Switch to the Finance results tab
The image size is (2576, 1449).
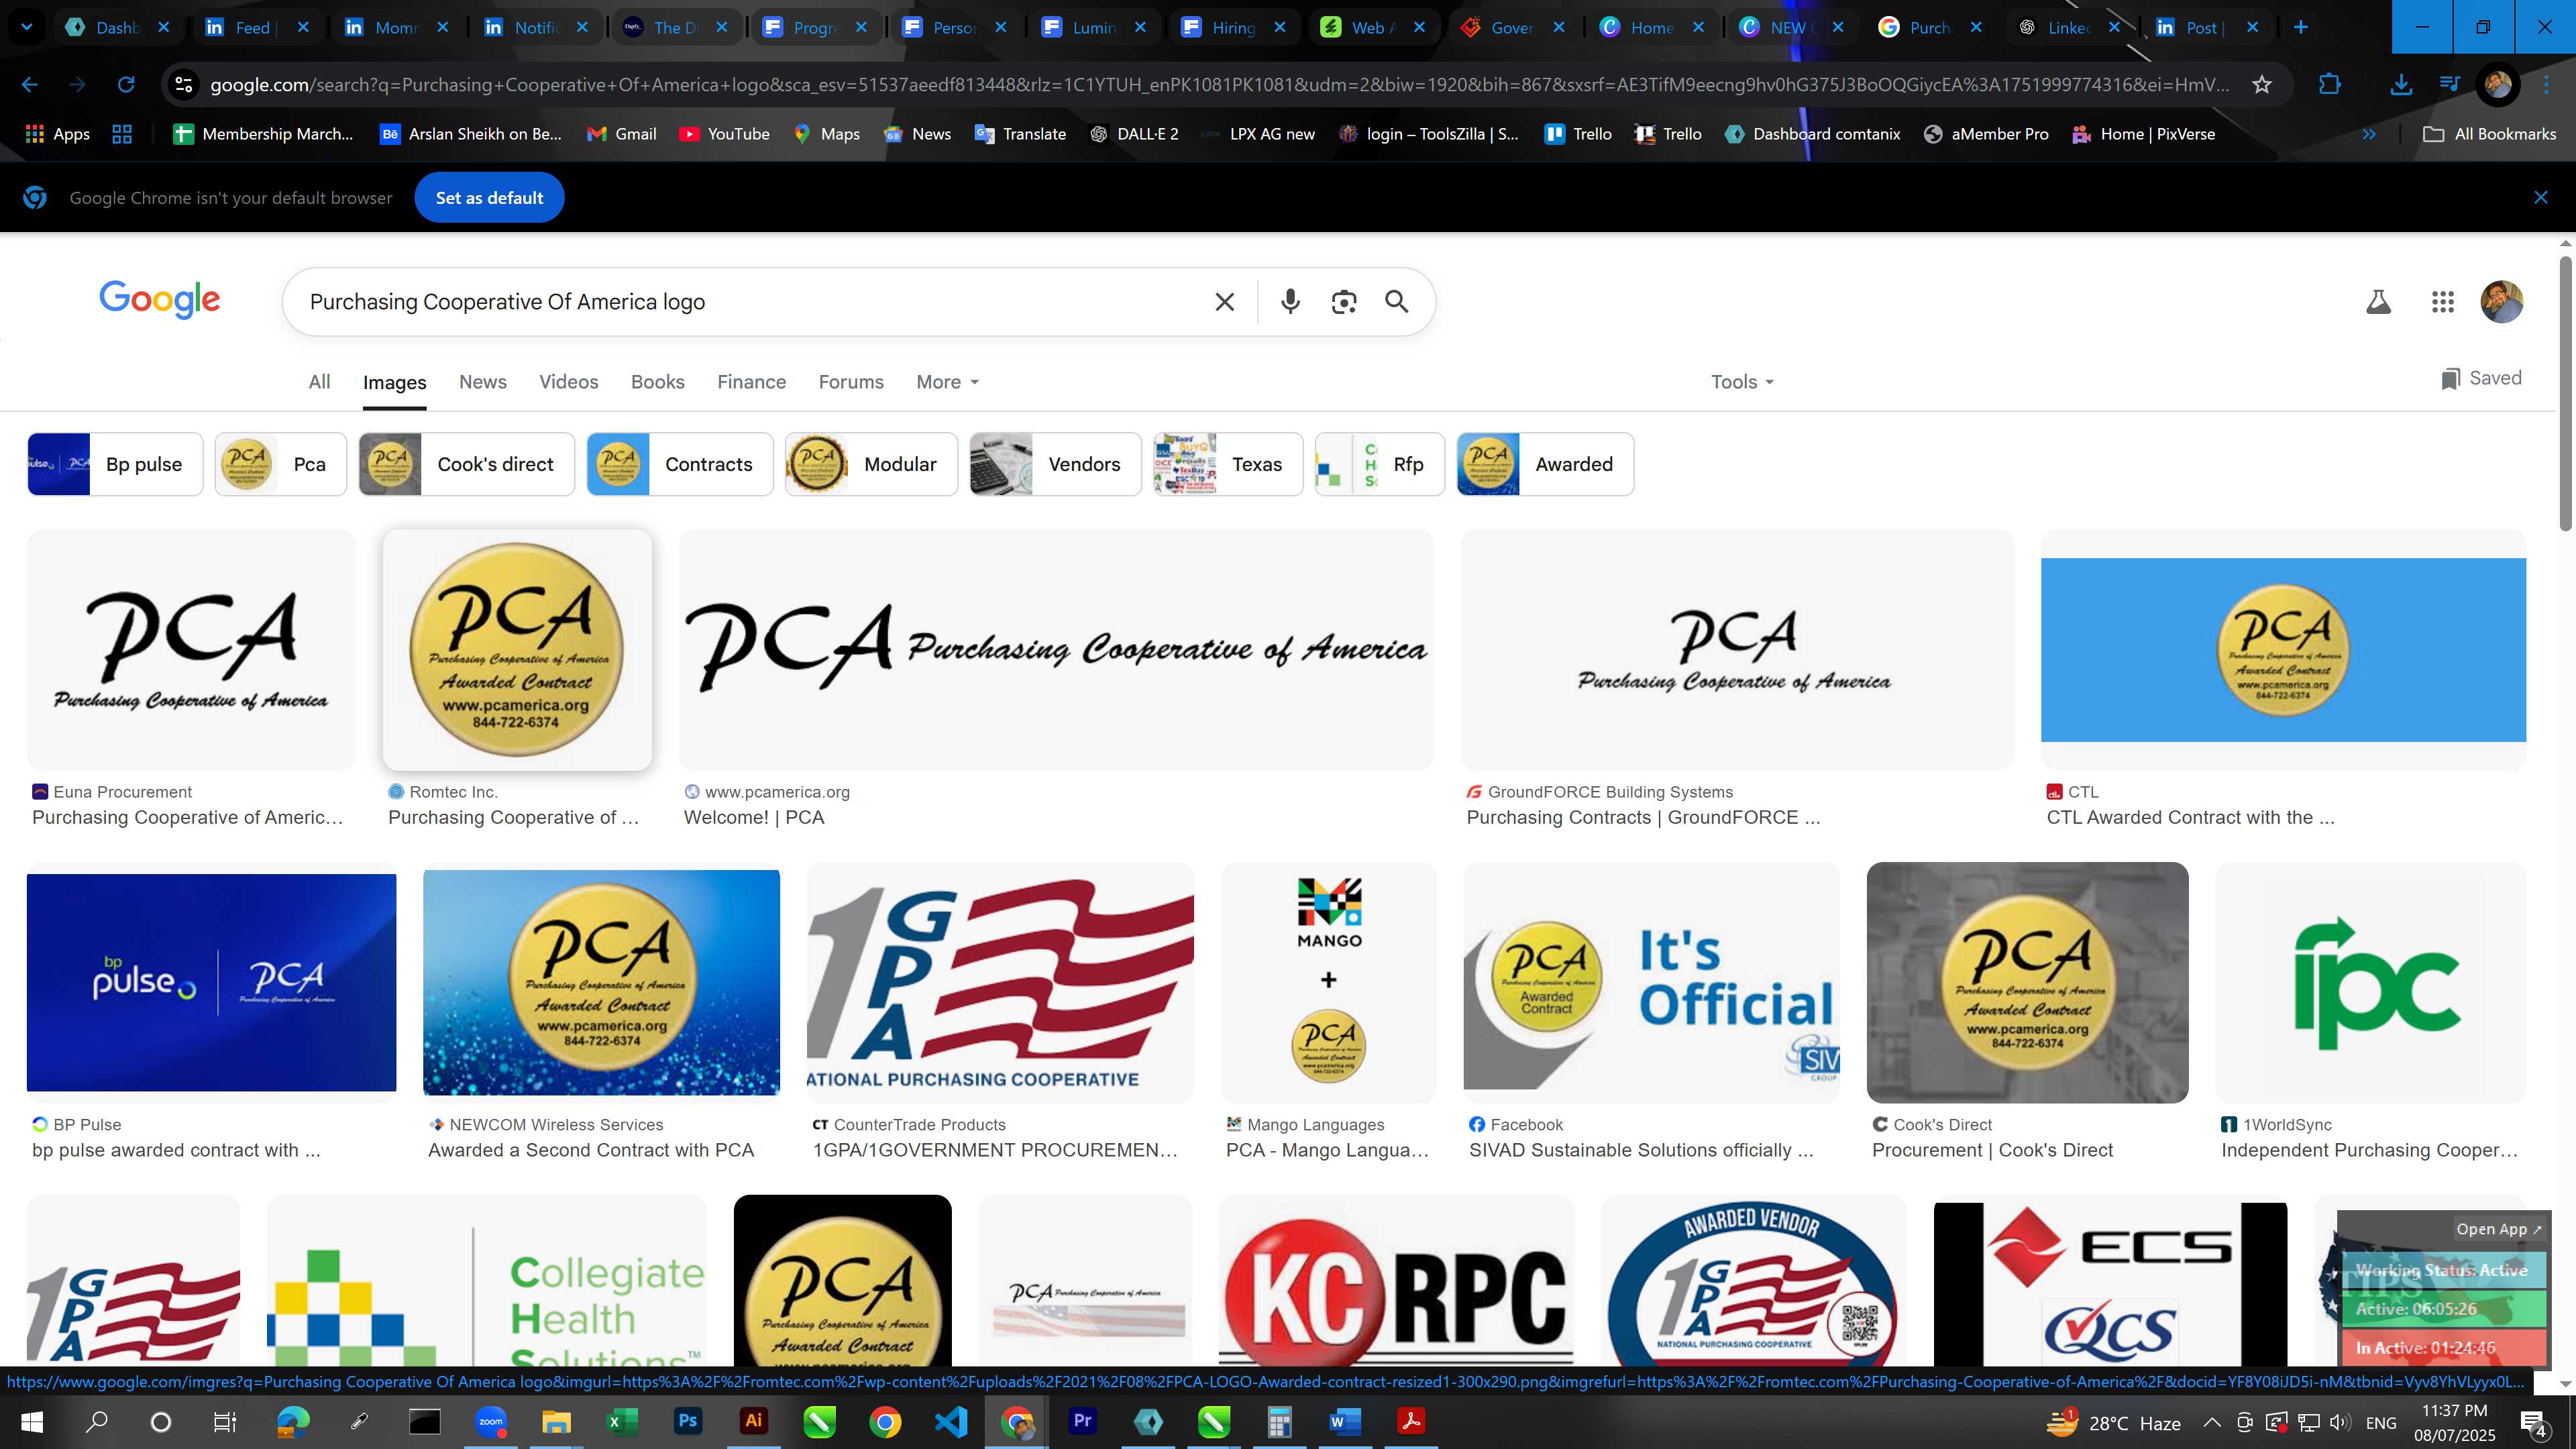click(x=752, y=382)
